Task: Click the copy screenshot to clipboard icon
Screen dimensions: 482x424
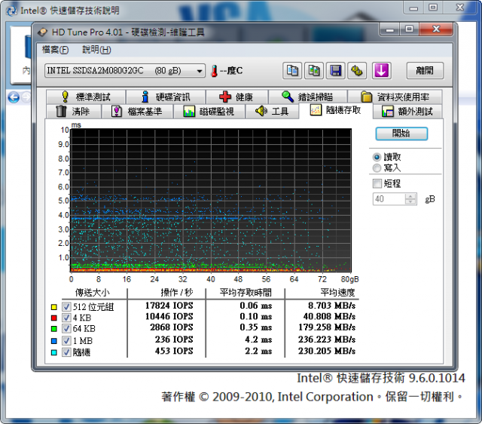Action: click(x=313, y=71)
